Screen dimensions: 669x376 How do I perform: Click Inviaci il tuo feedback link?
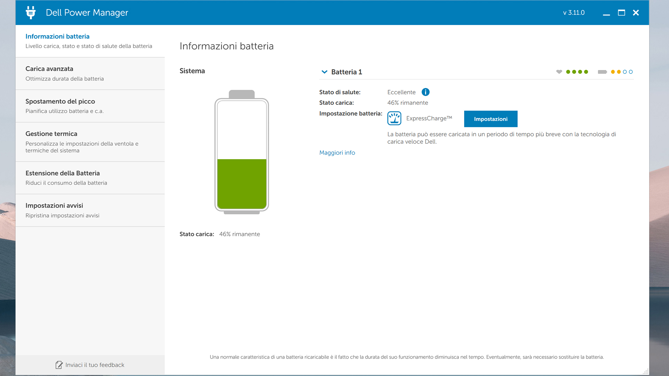coord(94,365)
